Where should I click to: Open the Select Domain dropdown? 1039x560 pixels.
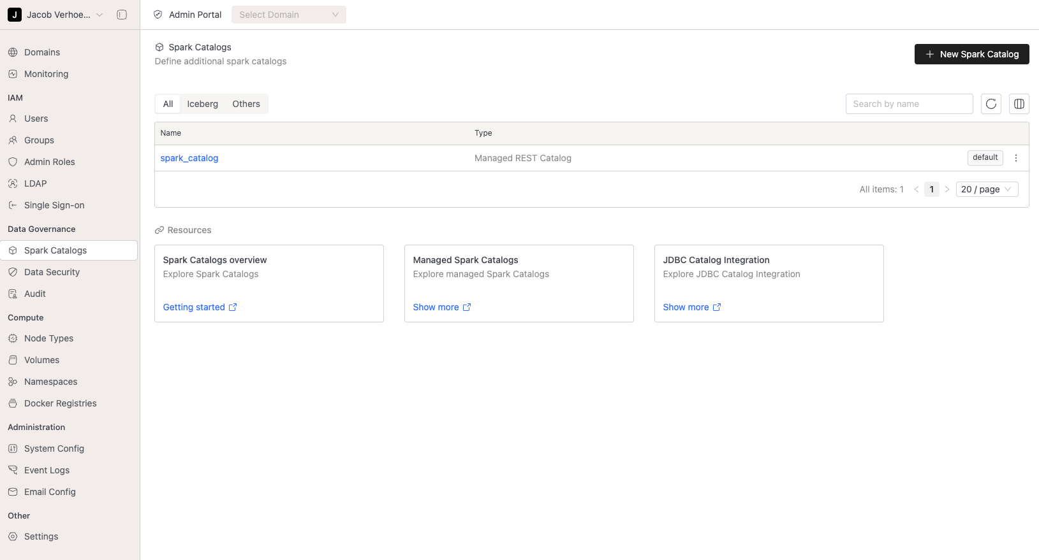point(288,15)
